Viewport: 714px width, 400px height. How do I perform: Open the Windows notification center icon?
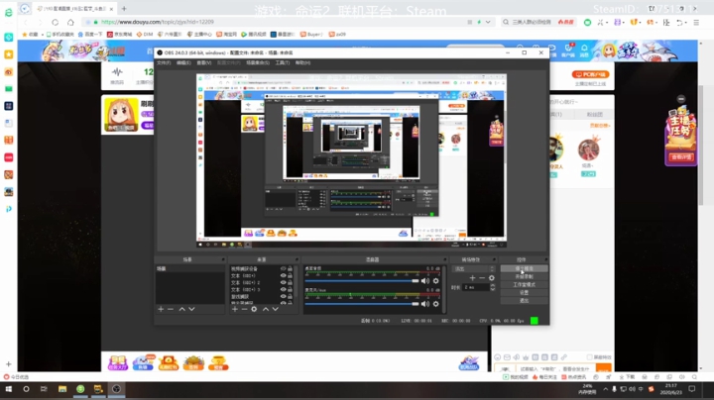tap(692, 389)
